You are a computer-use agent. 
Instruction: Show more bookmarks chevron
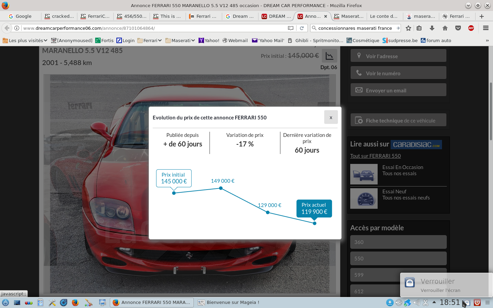pyautogui.click(x=487, y=40)
